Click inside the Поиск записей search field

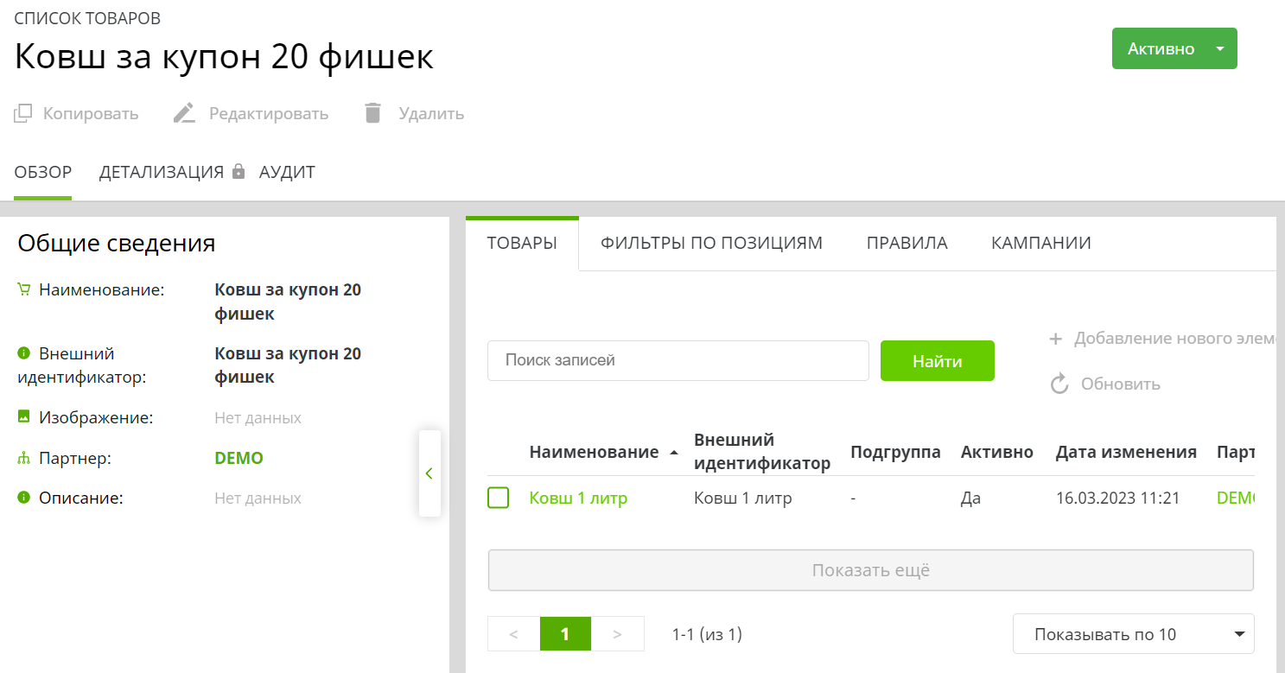(x=677, y=360)
